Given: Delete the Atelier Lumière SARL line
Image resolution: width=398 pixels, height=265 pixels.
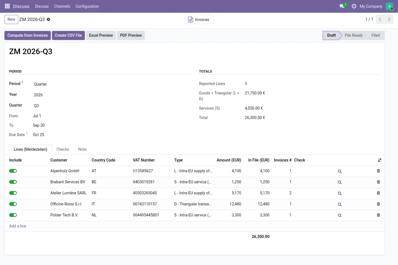Looking at the screenshot, I should [x=378, y=193].
